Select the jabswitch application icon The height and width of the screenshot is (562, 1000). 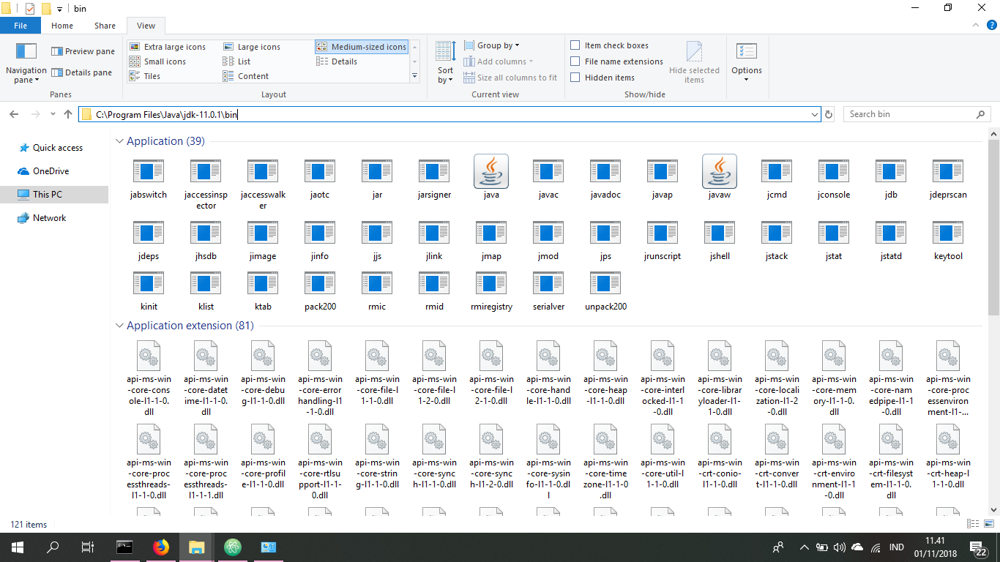click(149, 171)
